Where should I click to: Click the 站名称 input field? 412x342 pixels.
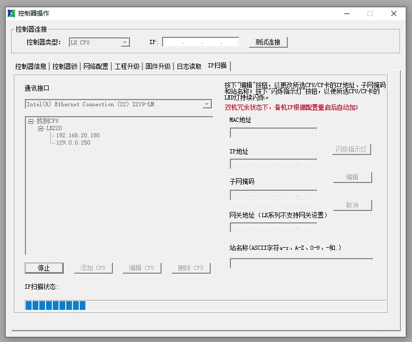pyautogui.click(x=301, y=263)
